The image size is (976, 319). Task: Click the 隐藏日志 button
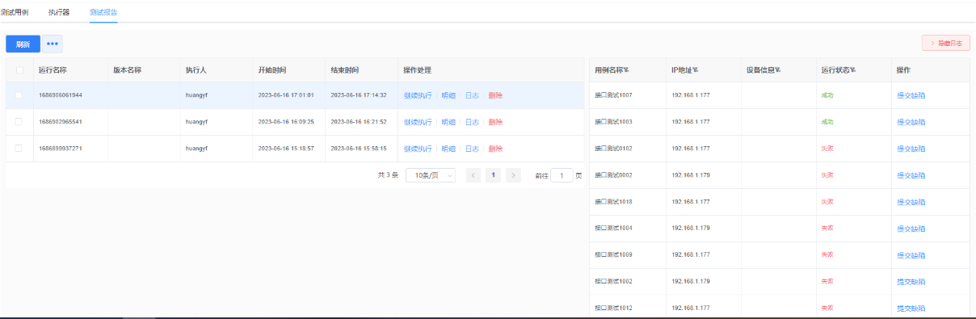(945, 44)
